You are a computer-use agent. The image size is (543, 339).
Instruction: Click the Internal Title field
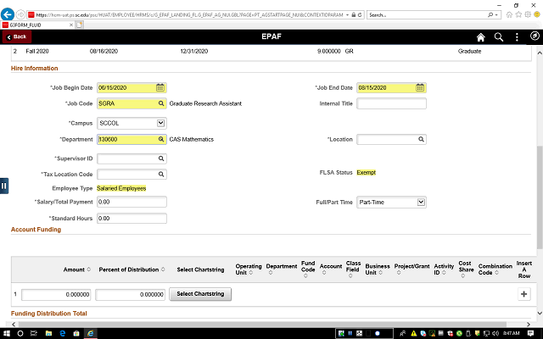(x=391, y=103)
